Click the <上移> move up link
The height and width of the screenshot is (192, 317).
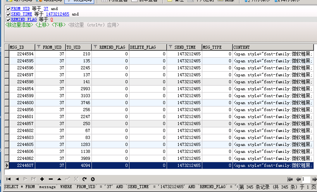point(42,25)
